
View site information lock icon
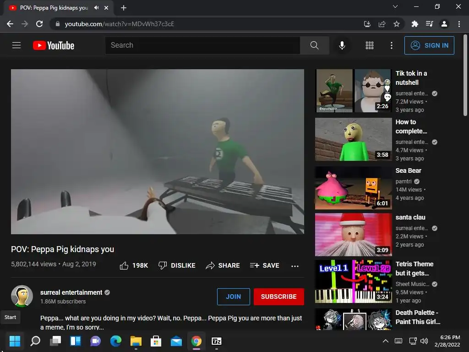point(58,24)
